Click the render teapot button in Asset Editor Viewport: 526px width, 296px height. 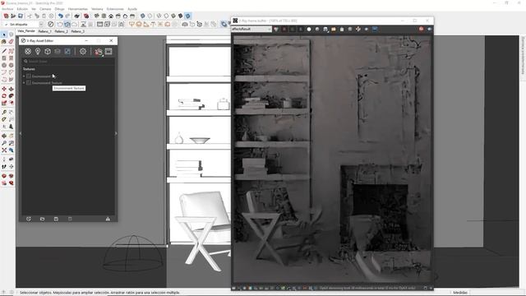click(99, 52)
